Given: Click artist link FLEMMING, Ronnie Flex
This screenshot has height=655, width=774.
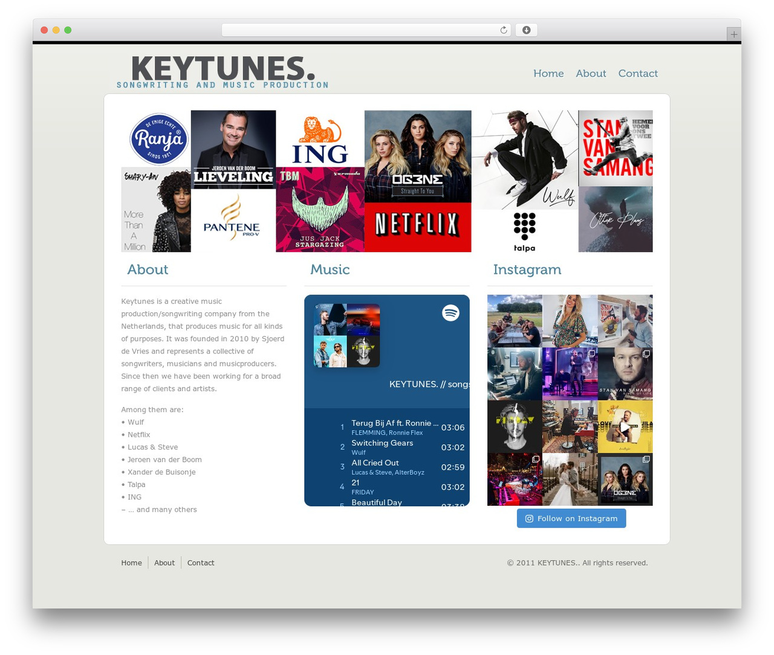Looking at the screenshot, I should tap(387, 433).
